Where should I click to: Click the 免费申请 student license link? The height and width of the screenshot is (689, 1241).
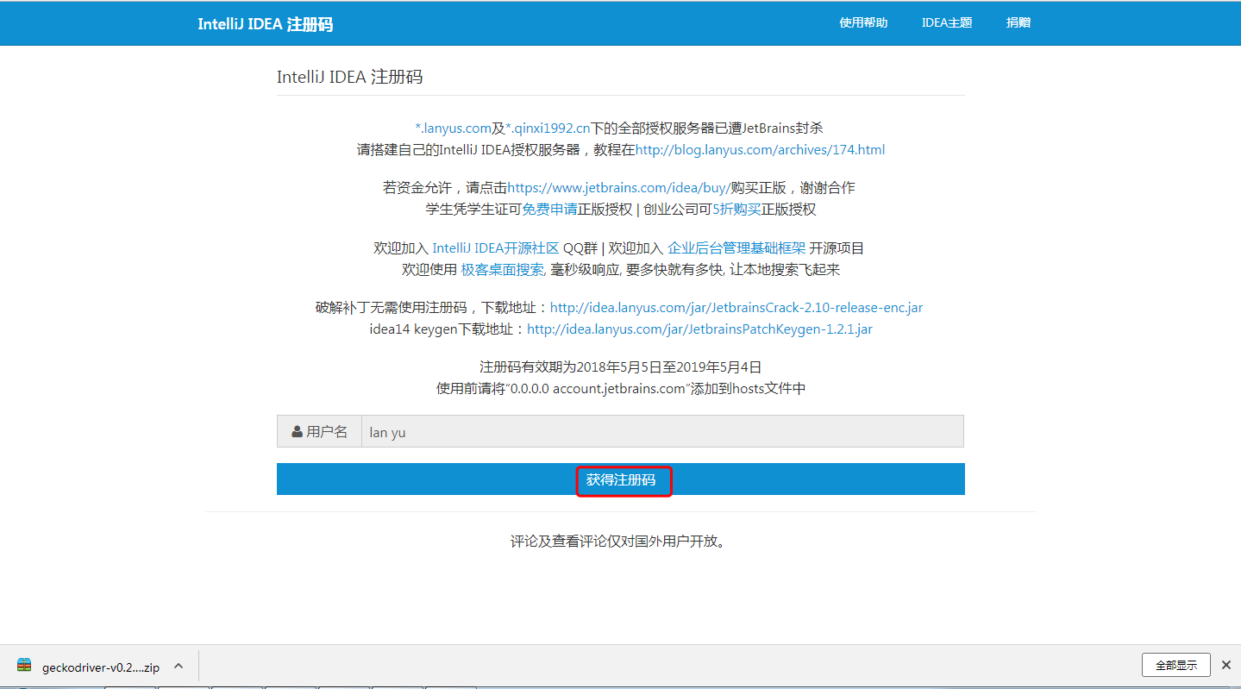point(549,209)
